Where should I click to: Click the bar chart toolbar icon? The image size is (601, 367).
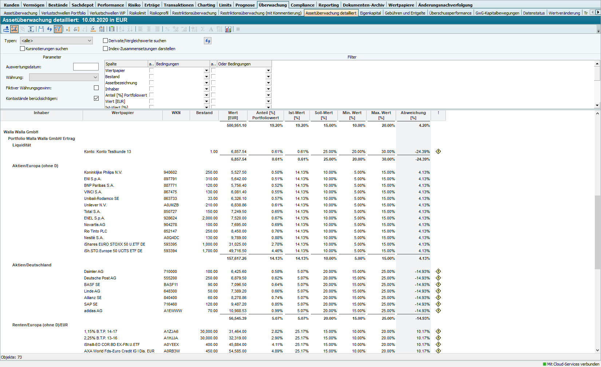228,29
